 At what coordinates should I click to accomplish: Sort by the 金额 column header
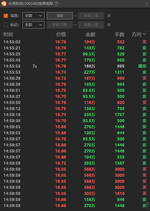click(x=90, y=35)
